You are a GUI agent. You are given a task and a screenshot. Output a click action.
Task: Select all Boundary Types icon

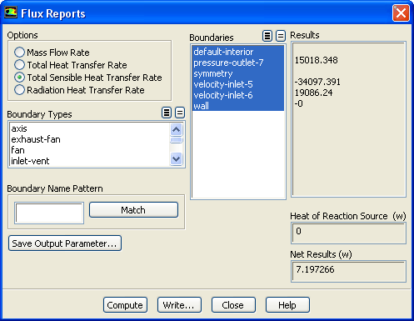167,113
